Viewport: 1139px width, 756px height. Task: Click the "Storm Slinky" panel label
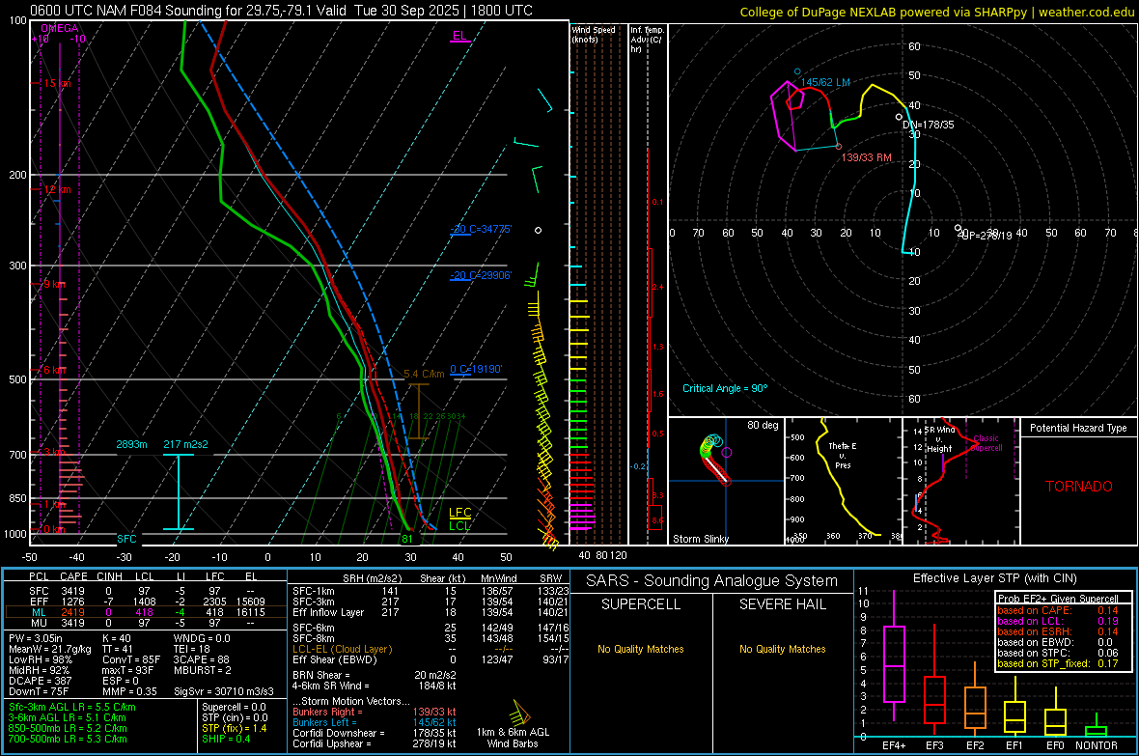(x=700, y=539)
